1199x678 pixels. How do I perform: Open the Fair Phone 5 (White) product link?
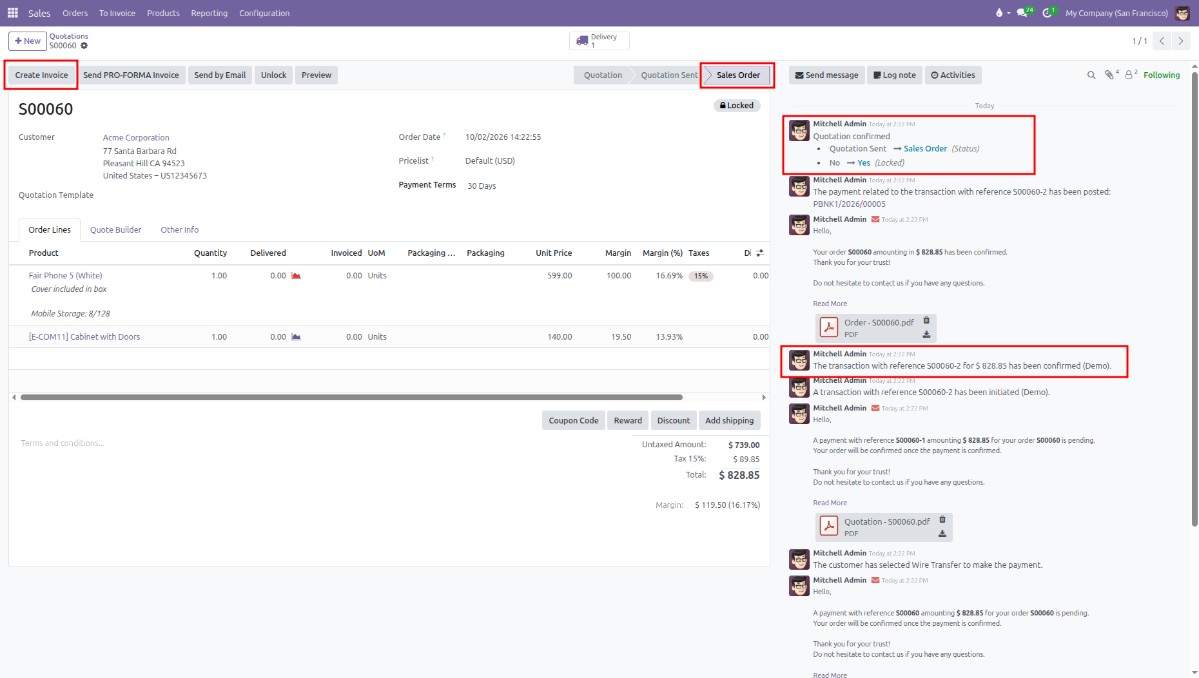(66, 276)
